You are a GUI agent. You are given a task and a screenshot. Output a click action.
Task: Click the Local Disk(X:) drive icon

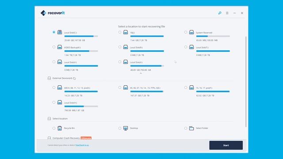point(126,62)
